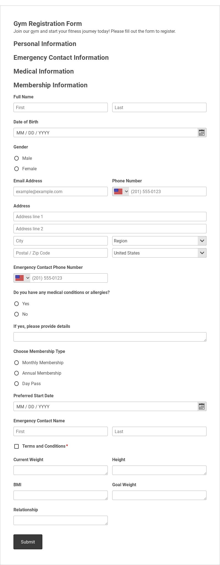Choose No for medical conditions
This screenshot has height=565, width=220.
pos(16,314)
